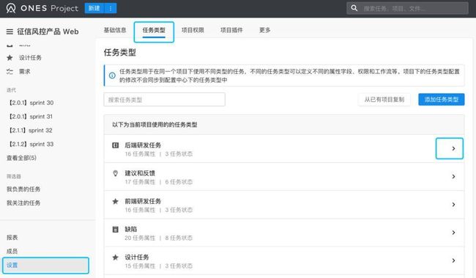Click the 从已有项目复制 button
The width and height of the screenshot is (476, 278).
coord(384,100)
